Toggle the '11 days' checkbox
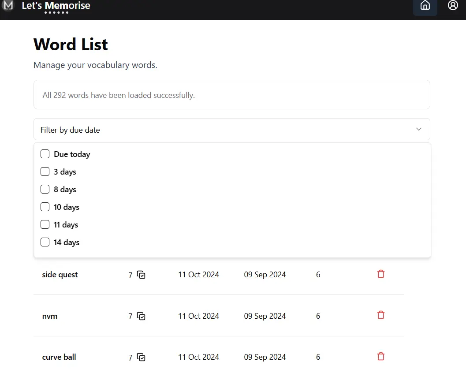The height and width of the screenshot is (369, 466). click(x=45, y=224)
